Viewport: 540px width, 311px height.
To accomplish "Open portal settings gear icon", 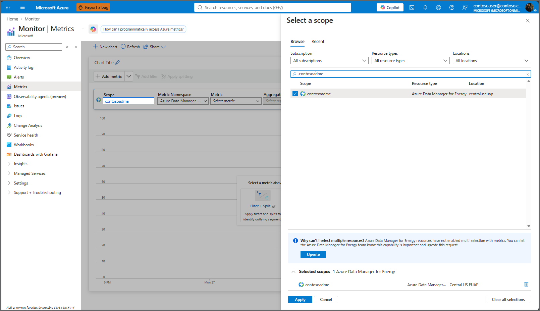I will click(x=438, y=7).
